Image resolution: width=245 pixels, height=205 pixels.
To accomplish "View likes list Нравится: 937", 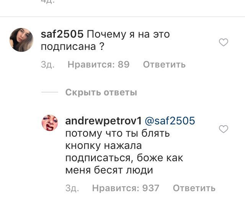I will click(x=126, y=188).
